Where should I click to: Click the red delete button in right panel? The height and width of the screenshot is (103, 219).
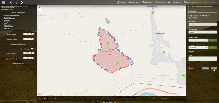point(191,68)
